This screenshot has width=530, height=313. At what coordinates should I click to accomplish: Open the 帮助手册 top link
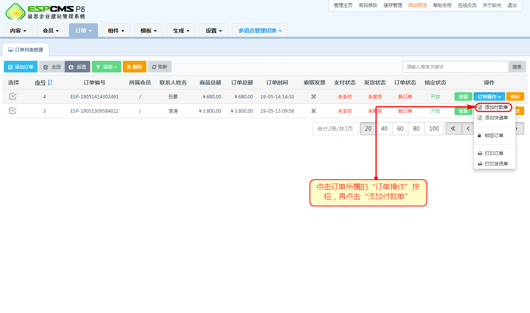442,5
